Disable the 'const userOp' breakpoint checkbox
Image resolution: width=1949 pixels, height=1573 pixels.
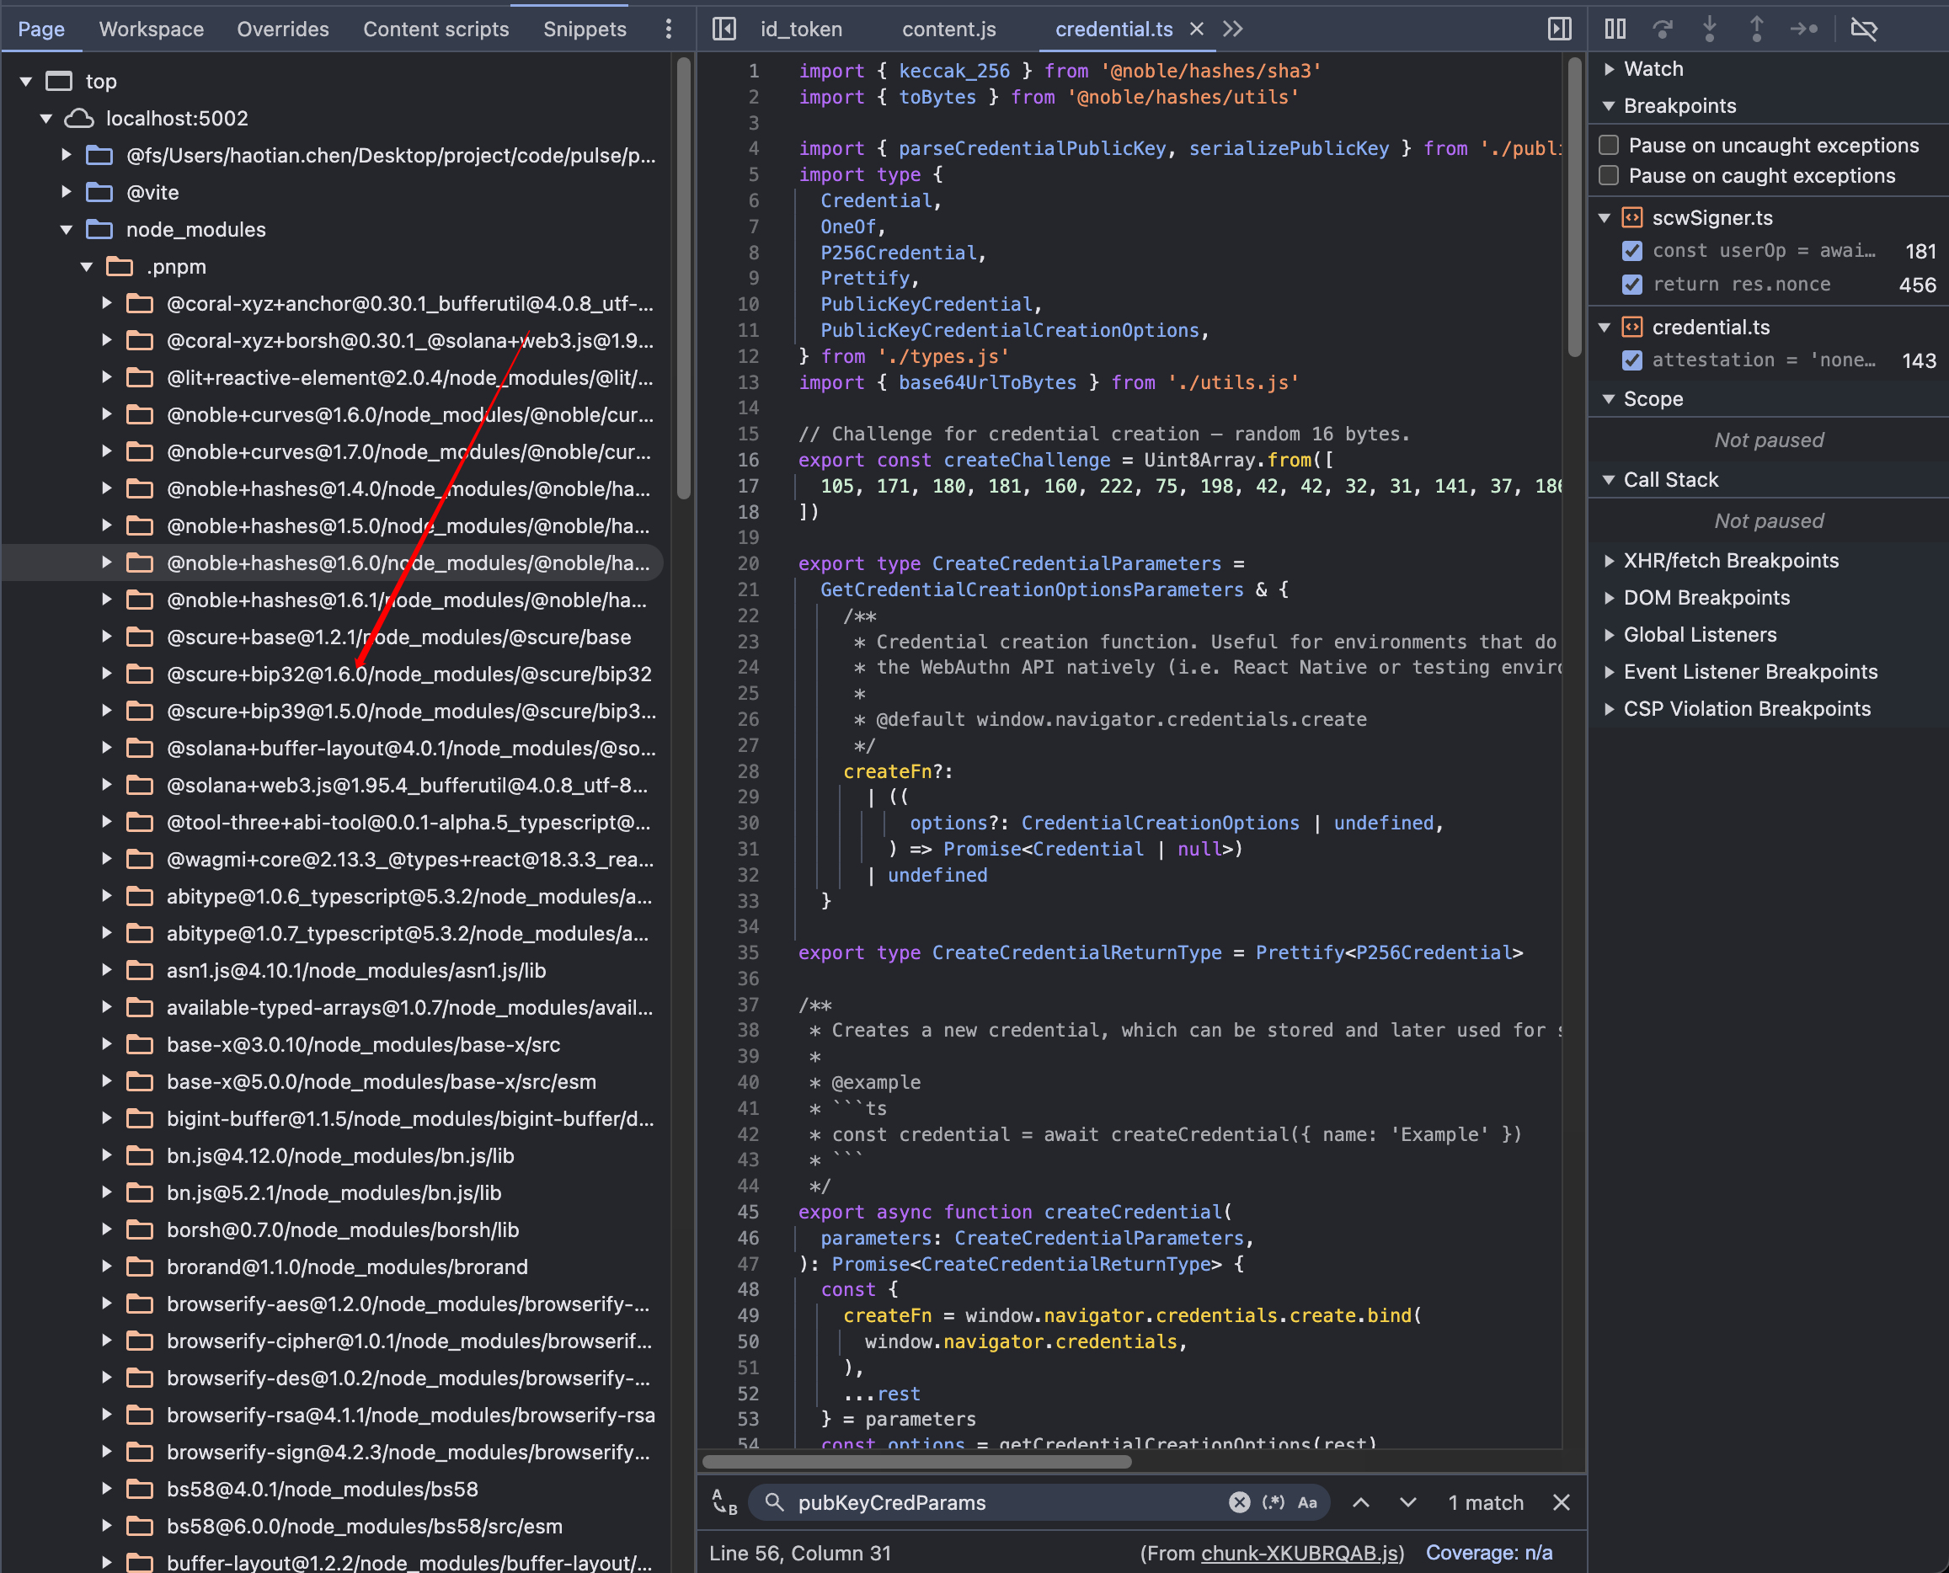pyautogui.click(x=1631, y=251)
